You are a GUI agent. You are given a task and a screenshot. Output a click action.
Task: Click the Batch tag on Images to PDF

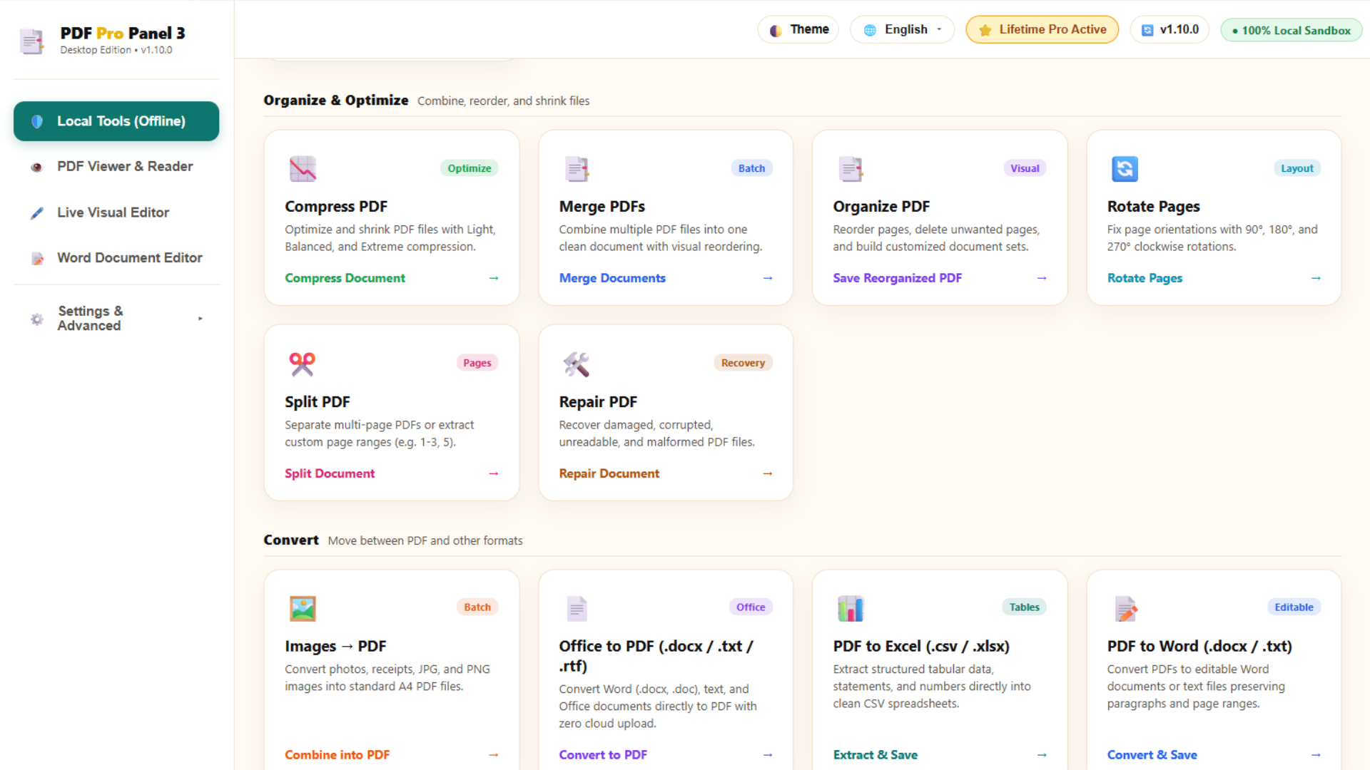(477, 607)
